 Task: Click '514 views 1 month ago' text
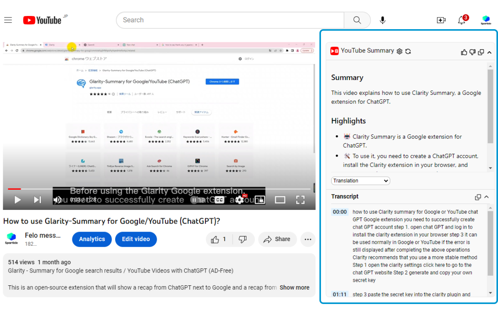tap(39, 262)
